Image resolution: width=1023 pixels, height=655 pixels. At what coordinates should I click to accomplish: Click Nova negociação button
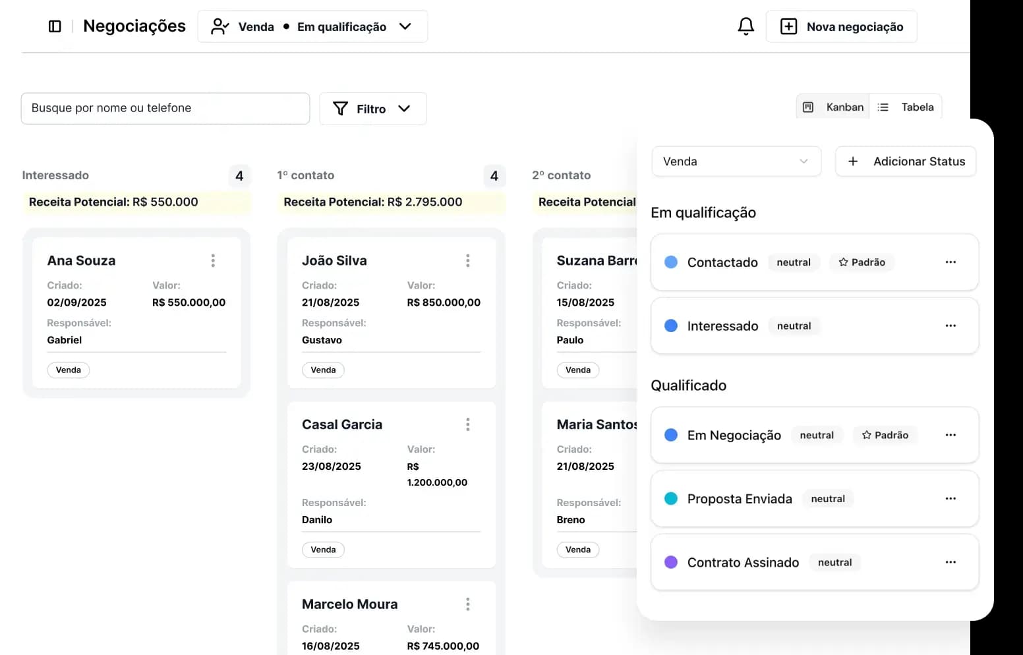(x=841, y=26)
